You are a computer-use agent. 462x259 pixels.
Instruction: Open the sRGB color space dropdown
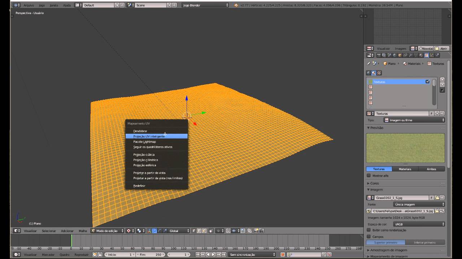pyautogui.click(x=419, y=224)
